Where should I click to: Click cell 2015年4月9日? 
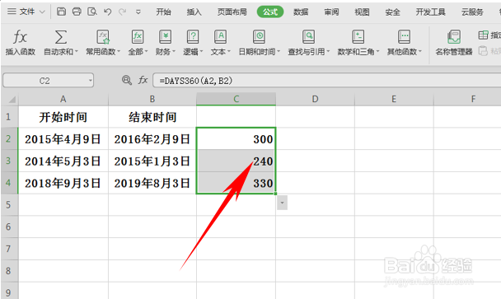pos(63,139)
